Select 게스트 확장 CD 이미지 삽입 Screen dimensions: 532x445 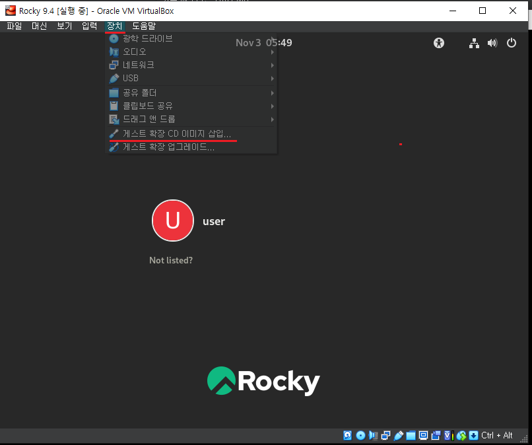pyautogui.click(x=191, y=134)
